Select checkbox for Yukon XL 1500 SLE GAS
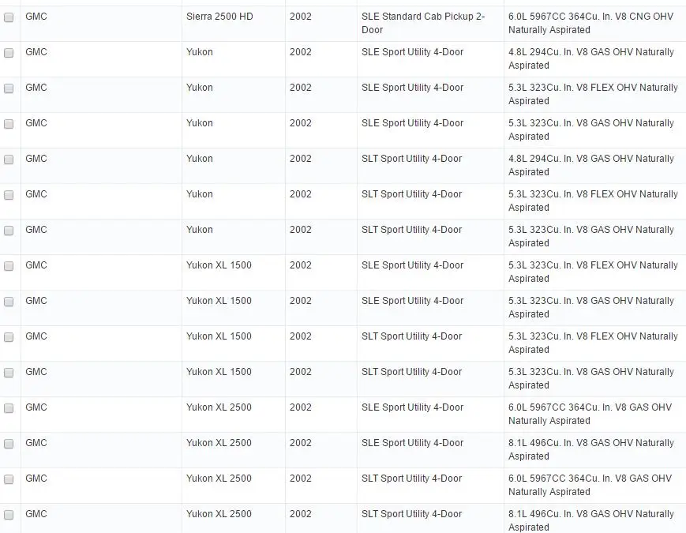The width and height of the screenshot is (686, 533). 9,302
